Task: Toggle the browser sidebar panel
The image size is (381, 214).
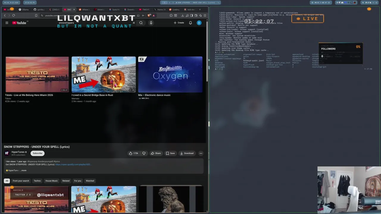Action: (x=191, y=15)
